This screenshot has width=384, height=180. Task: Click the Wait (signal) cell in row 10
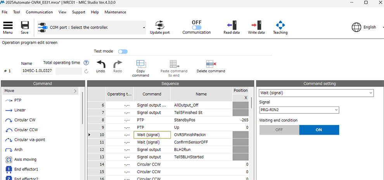(x=152, y=135)
